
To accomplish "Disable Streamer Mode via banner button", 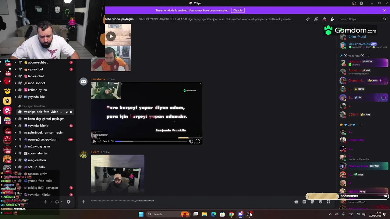I will click(x=238, y=10).
